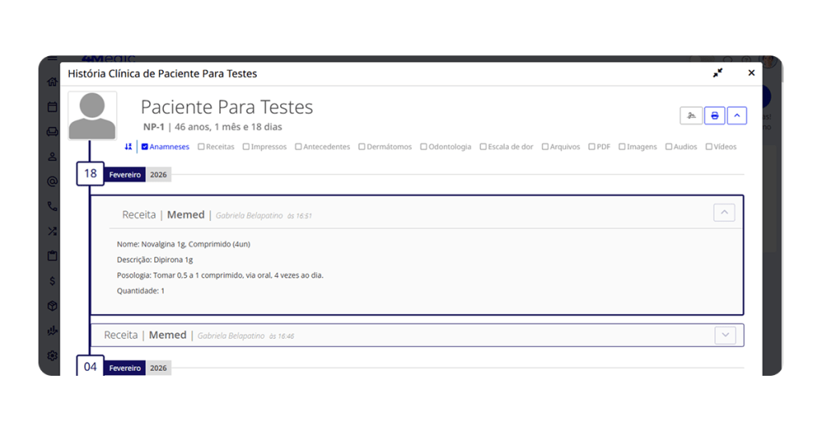The height and width of the screenshot is (432, 822).
Task: Click the print history button
Action: pos(714,116)
